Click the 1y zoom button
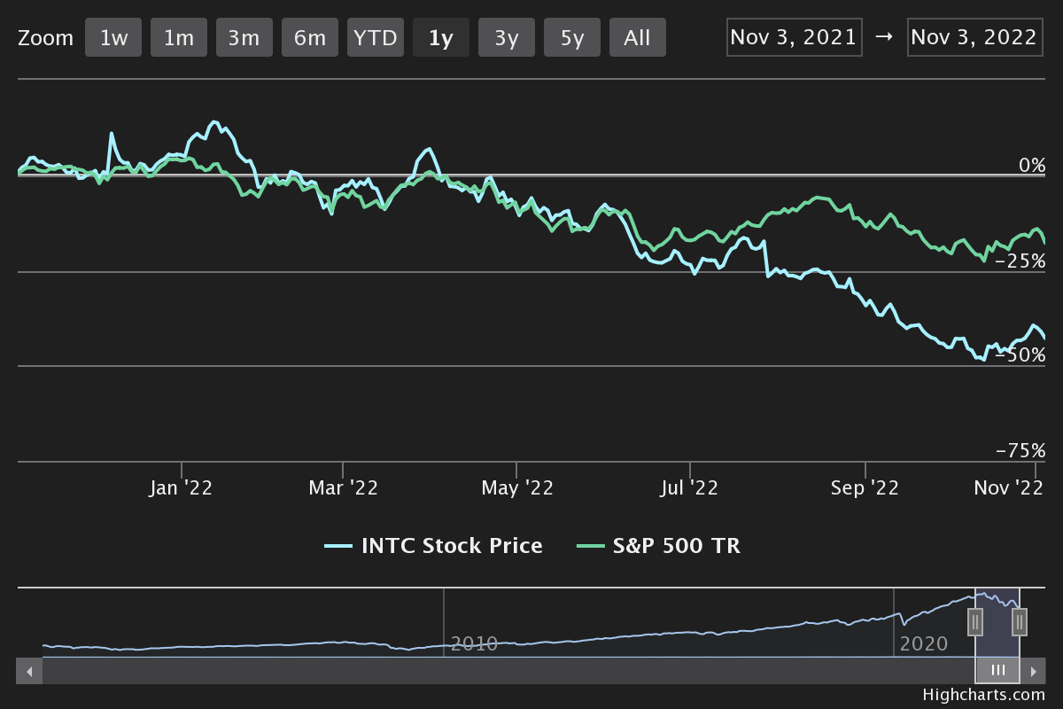This screenshot has width=1063, height=709. pos(441,38)
